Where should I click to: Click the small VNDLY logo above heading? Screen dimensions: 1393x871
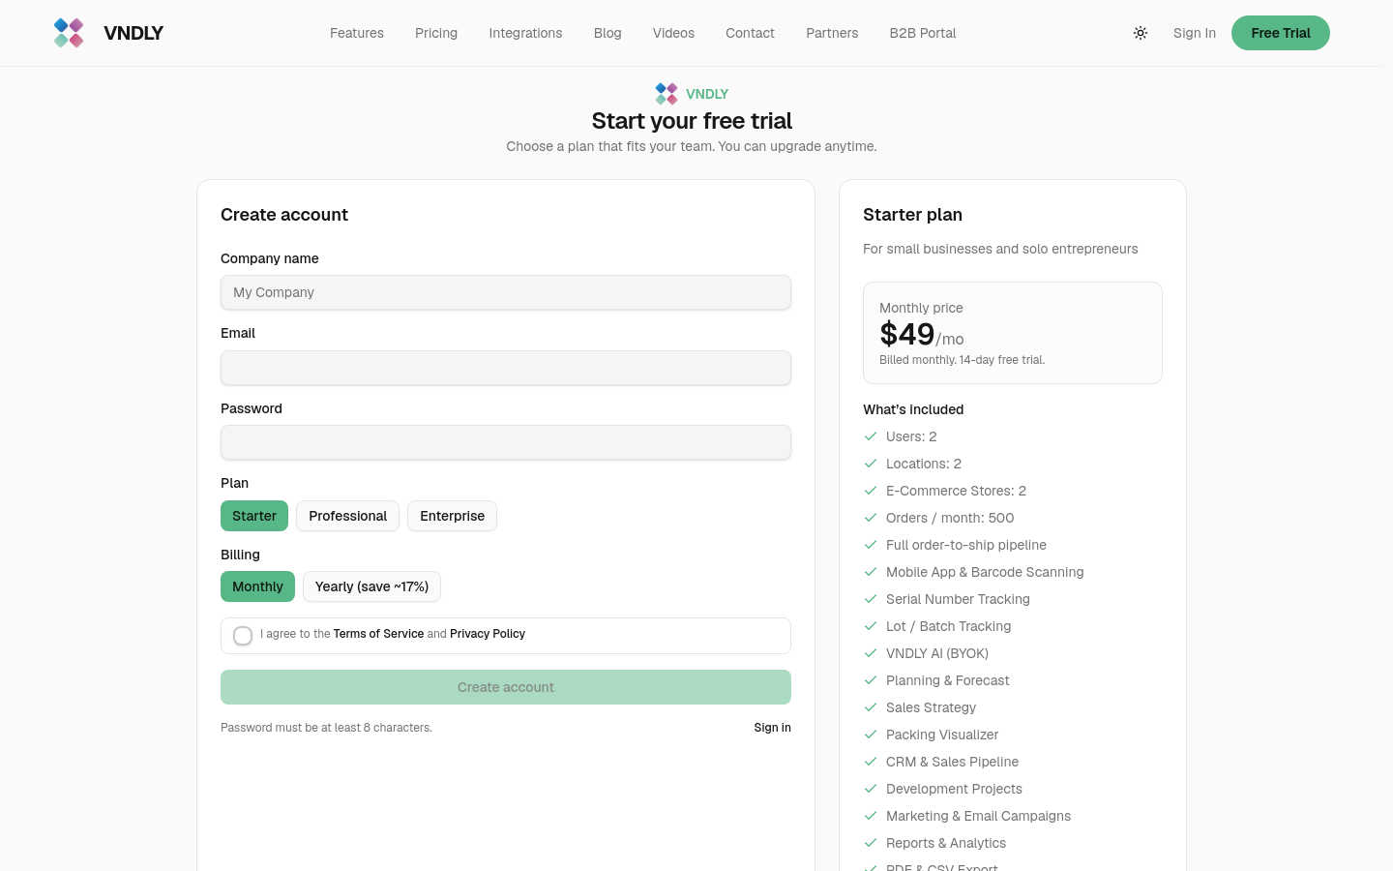click(667, 94)
